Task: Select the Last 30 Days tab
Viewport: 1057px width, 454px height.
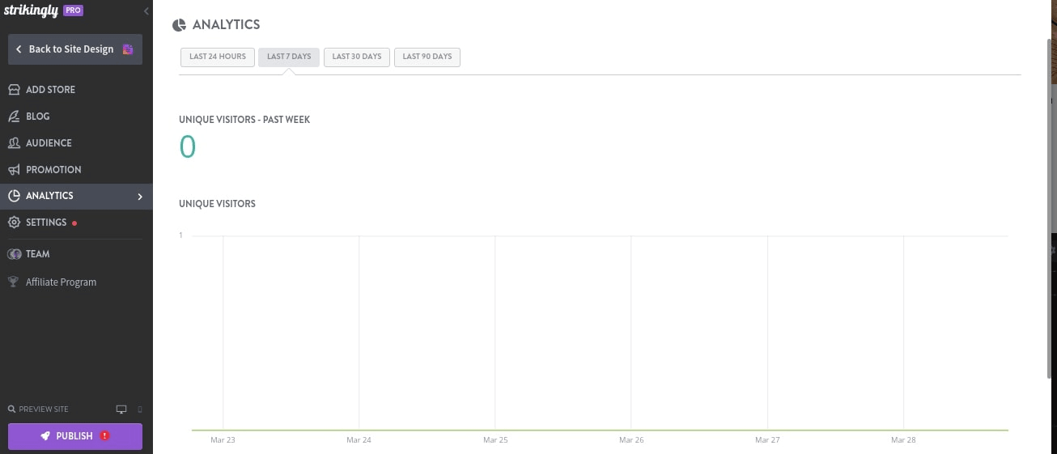Action: coord(357,57)
